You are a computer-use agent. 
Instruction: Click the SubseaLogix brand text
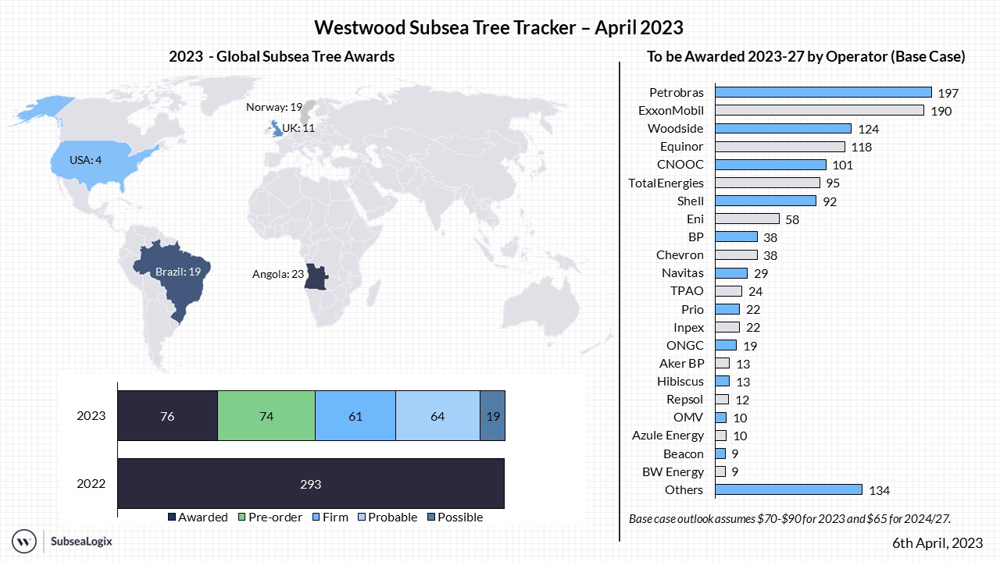pyautogui.click(x=80, y=540)
